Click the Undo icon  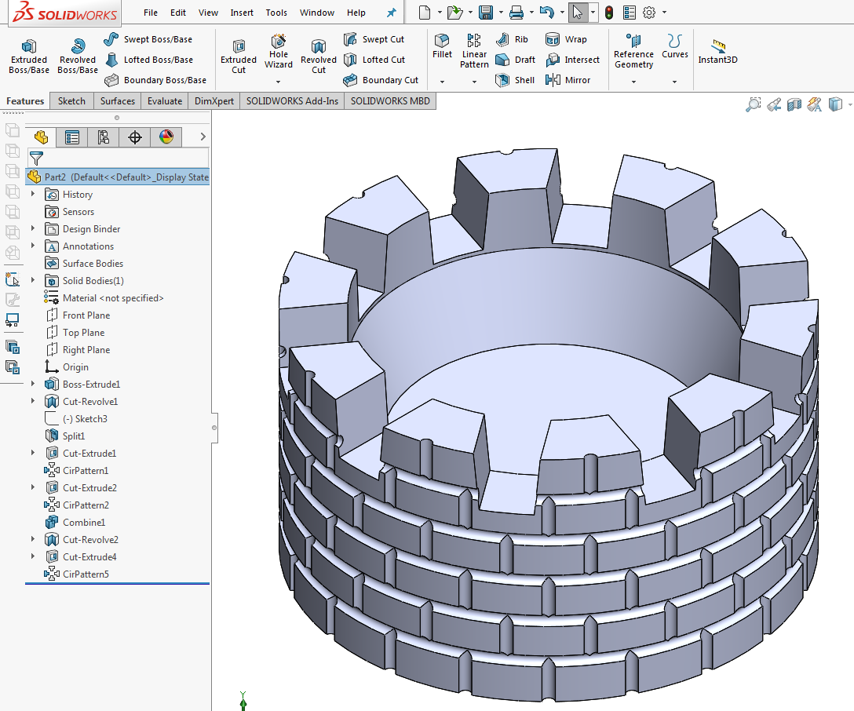(x=547, y=12)
